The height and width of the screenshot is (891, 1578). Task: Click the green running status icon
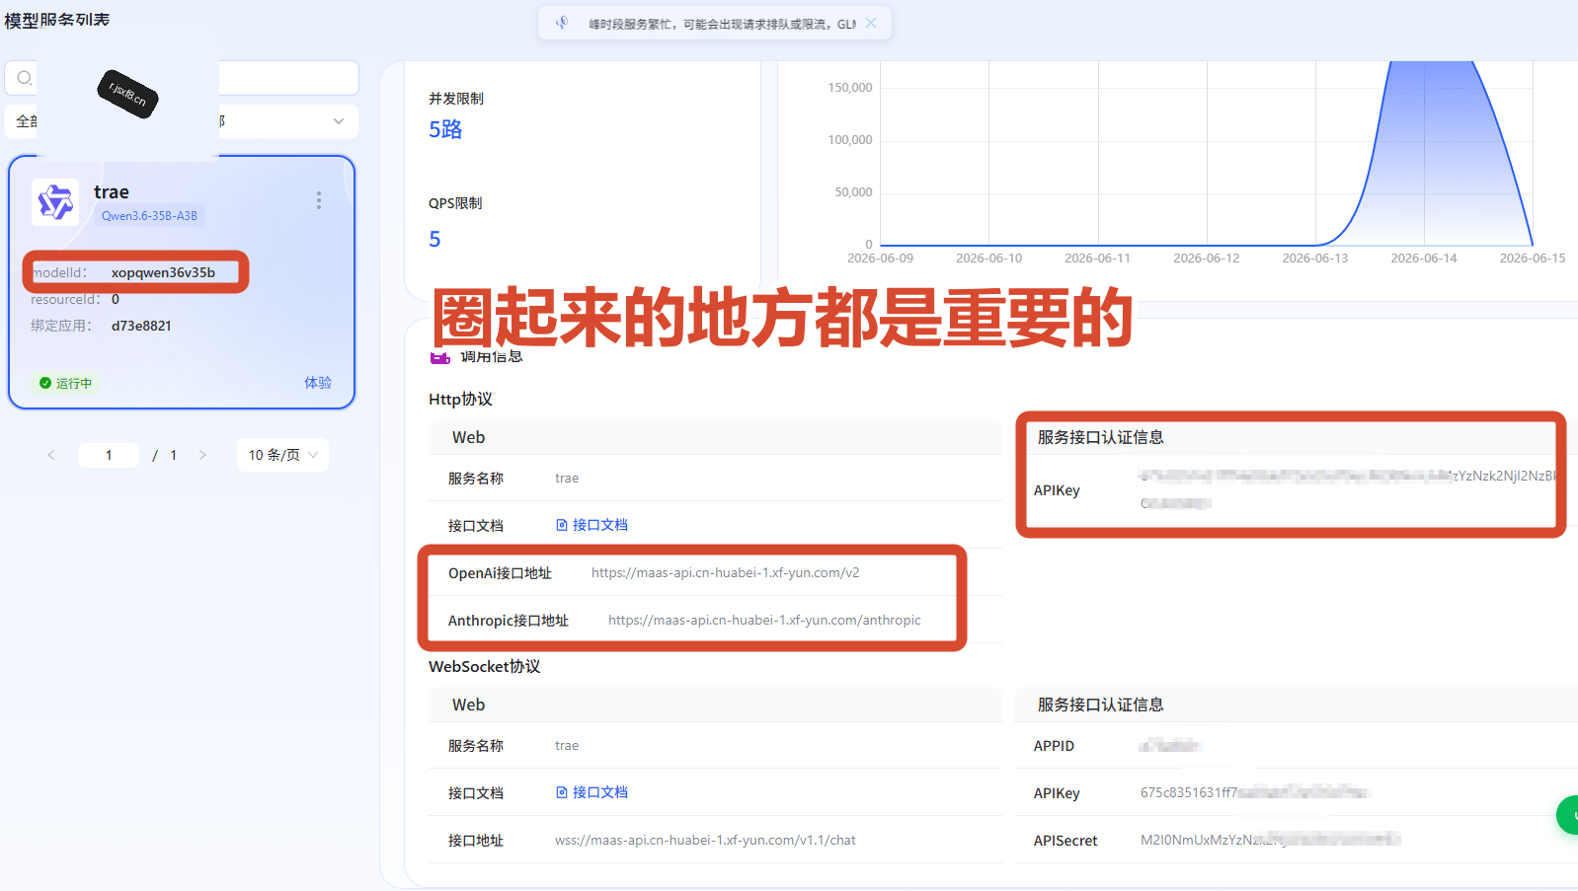(45, 383)
